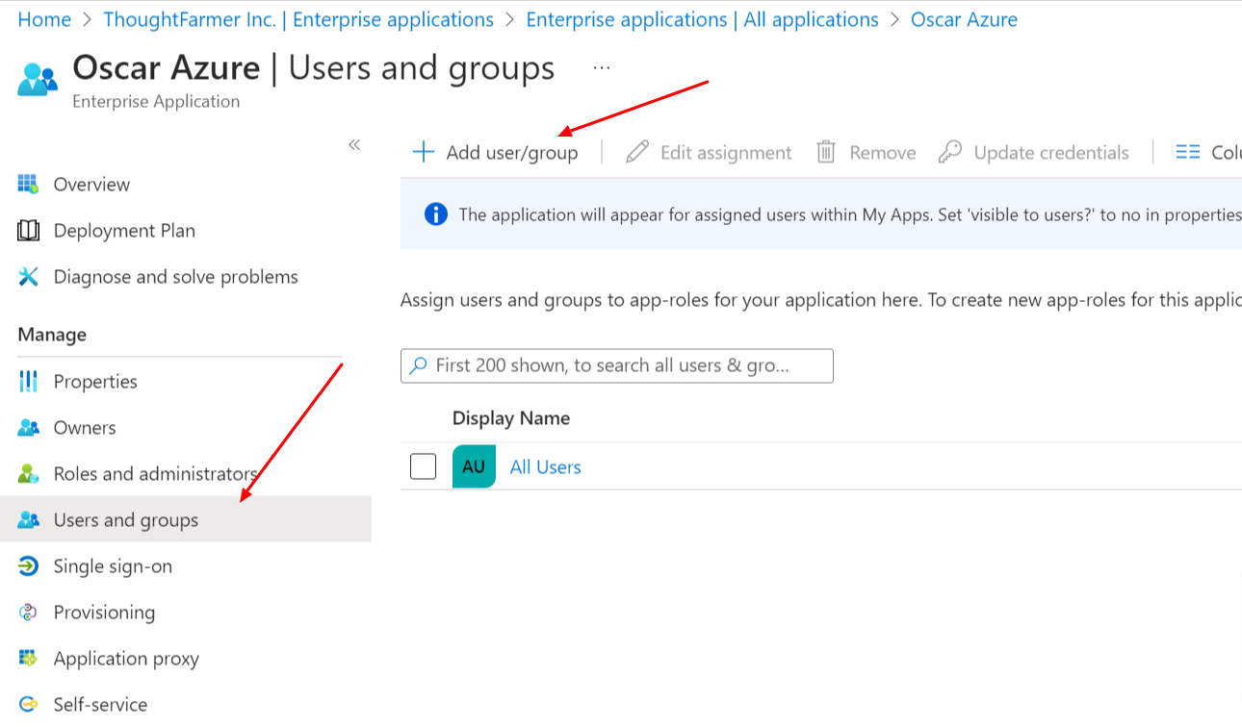Click Remove in toolbar
Screen dimensions: 1242x727
[866, 152]
